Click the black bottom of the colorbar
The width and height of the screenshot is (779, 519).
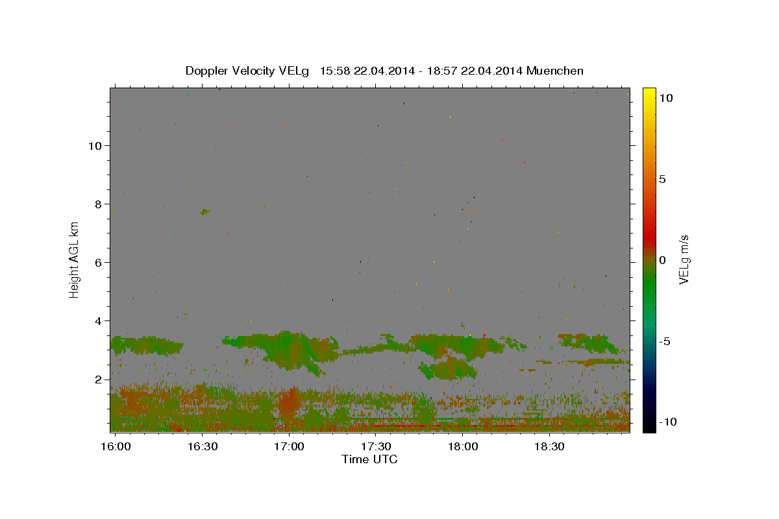tap(649, 425)
